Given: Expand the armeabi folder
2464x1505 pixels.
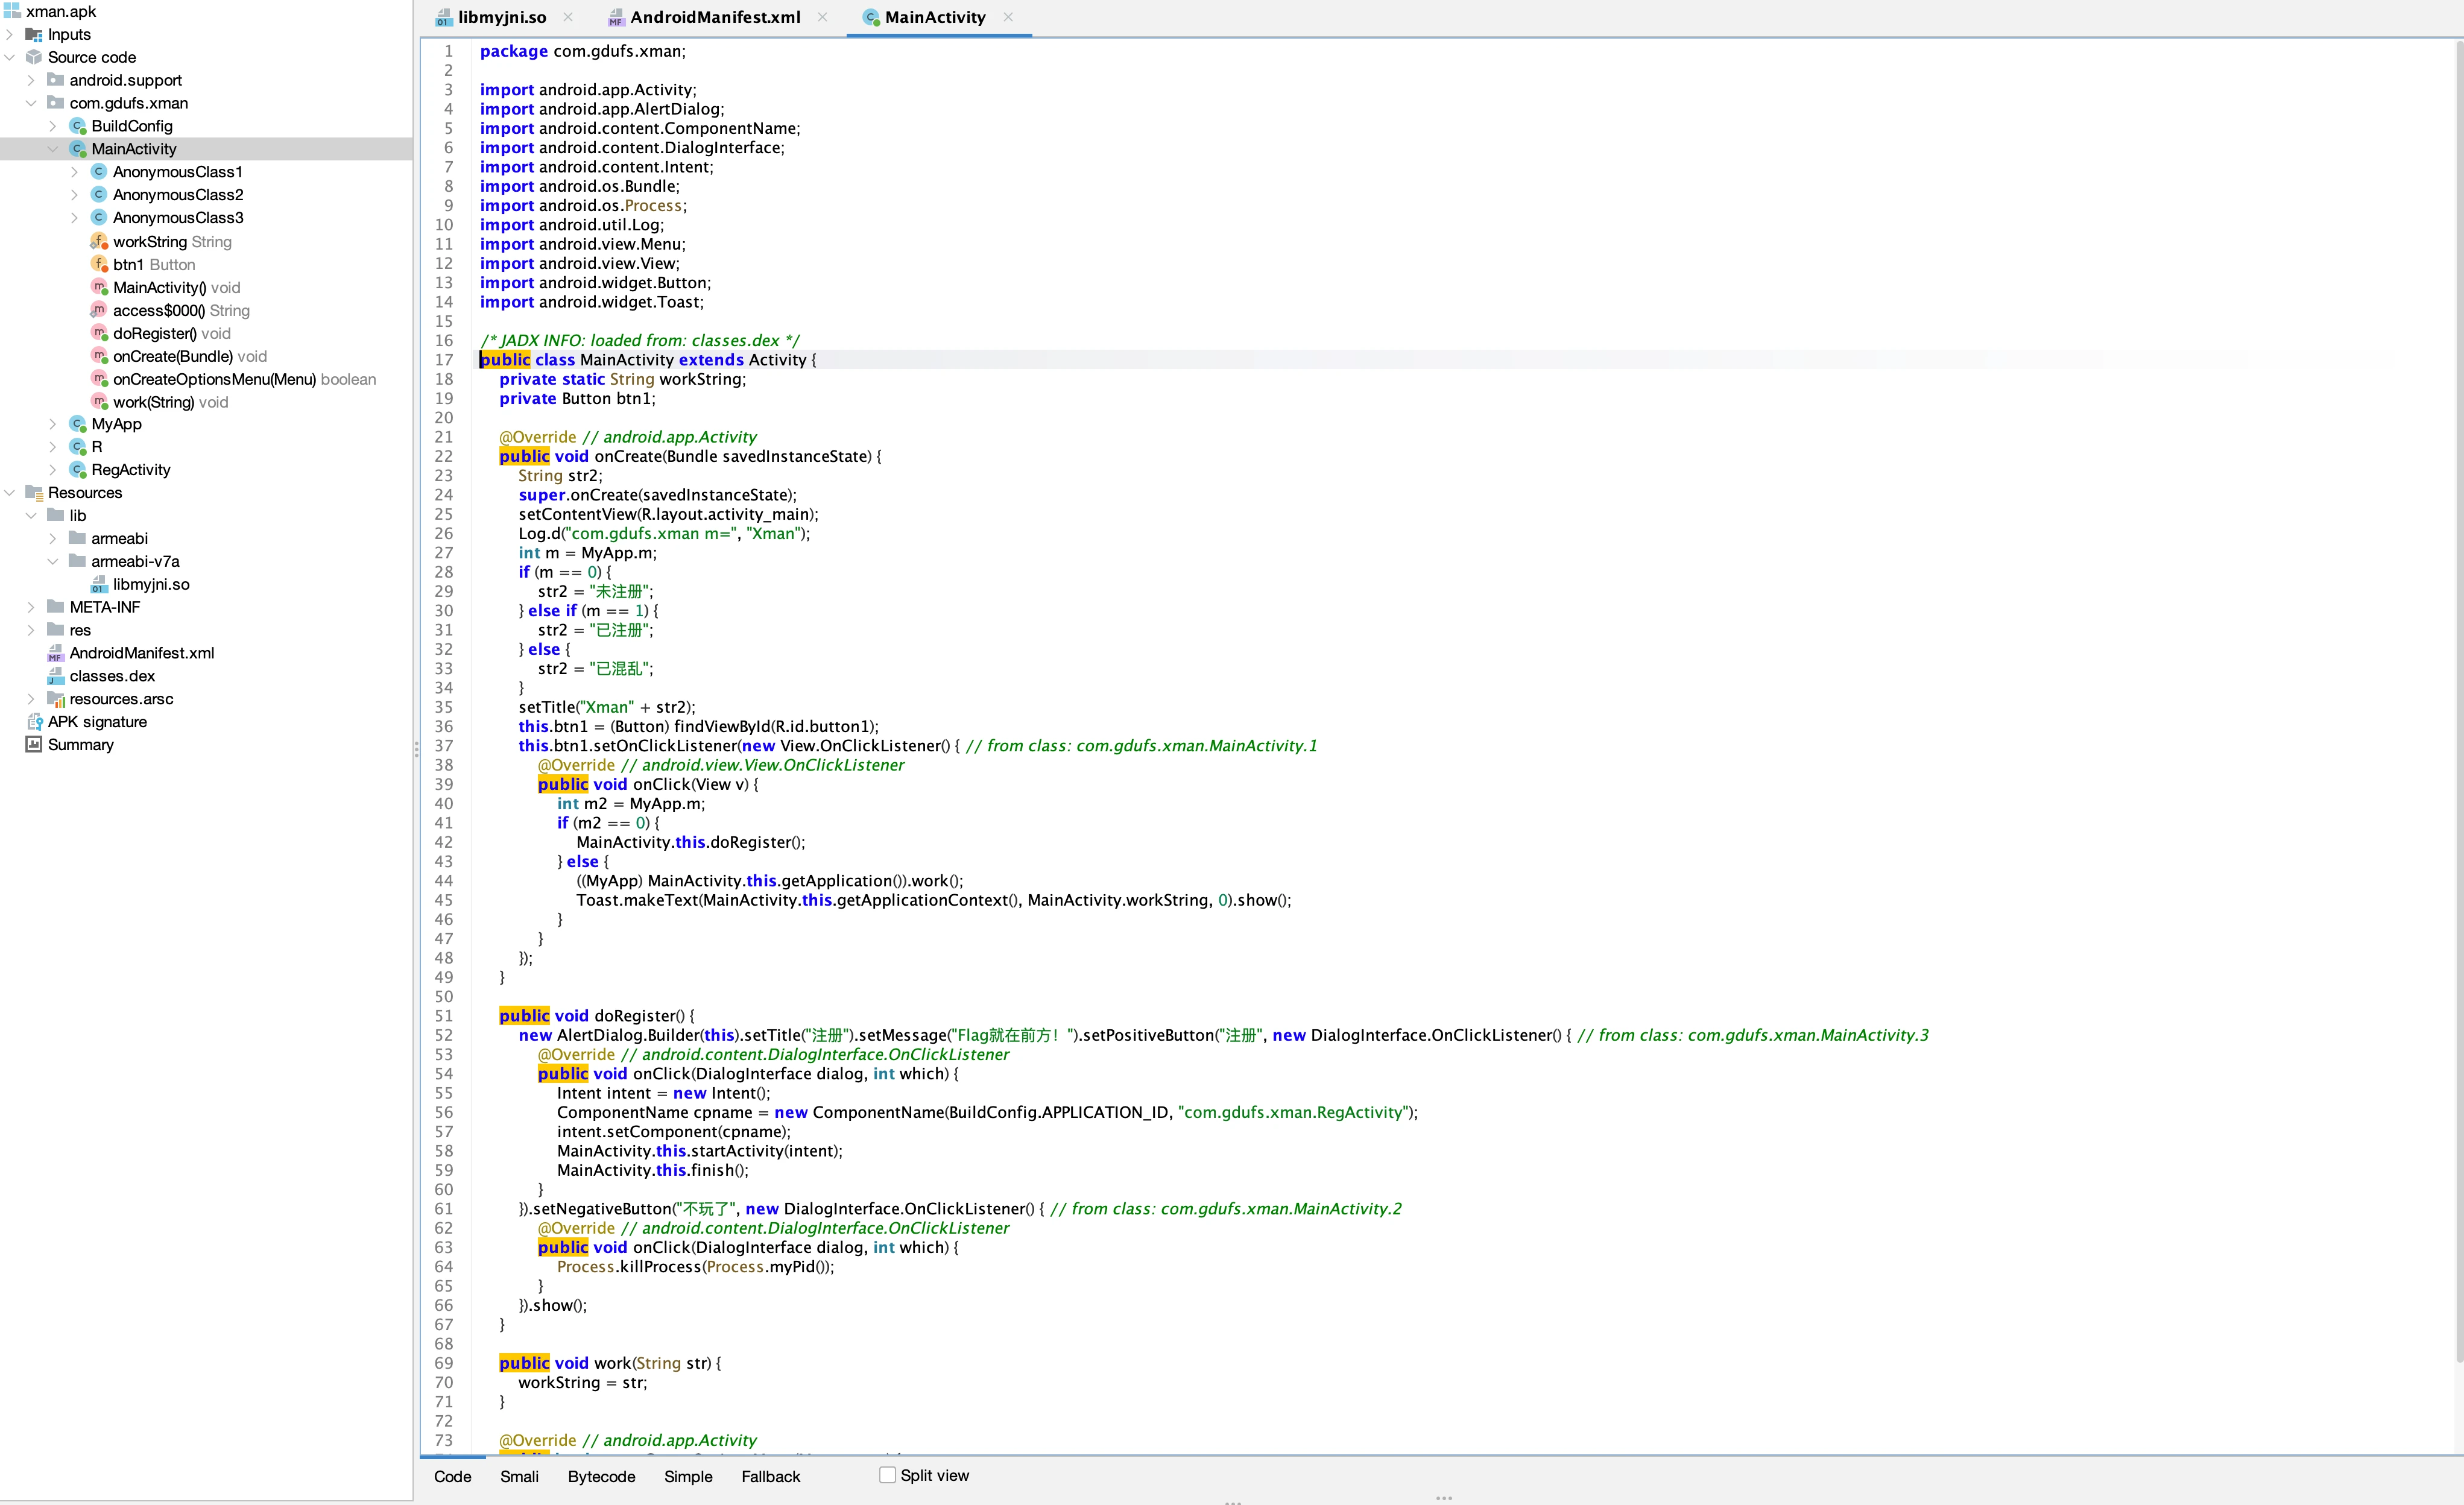Looking at the screenshot, I should (53, 538).
